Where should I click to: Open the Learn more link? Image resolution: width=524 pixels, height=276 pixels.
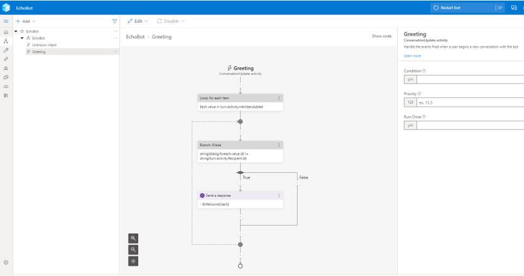[412, 56]
